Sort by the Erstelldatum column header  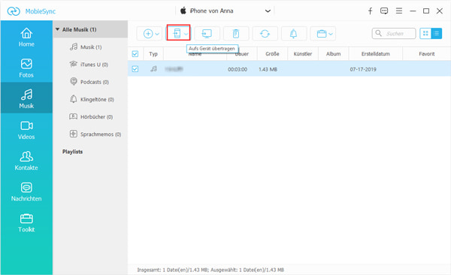click(375, 54)
